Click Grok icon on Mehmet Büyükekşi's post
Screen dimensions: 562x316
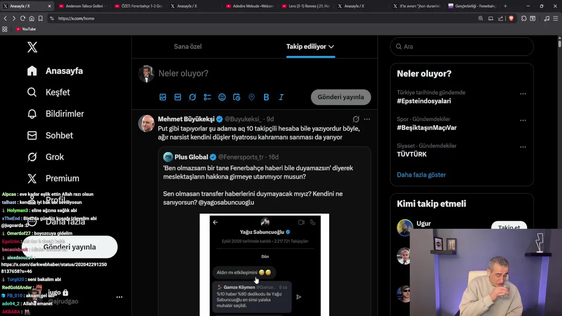point(356,119)
